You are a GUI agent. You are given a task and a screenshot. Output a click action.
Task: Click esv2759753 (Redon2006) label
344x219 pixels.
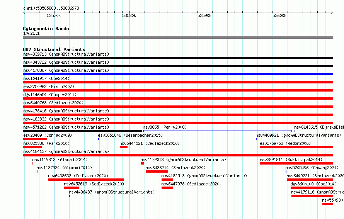pyautogui.click(x=285, y=143)
